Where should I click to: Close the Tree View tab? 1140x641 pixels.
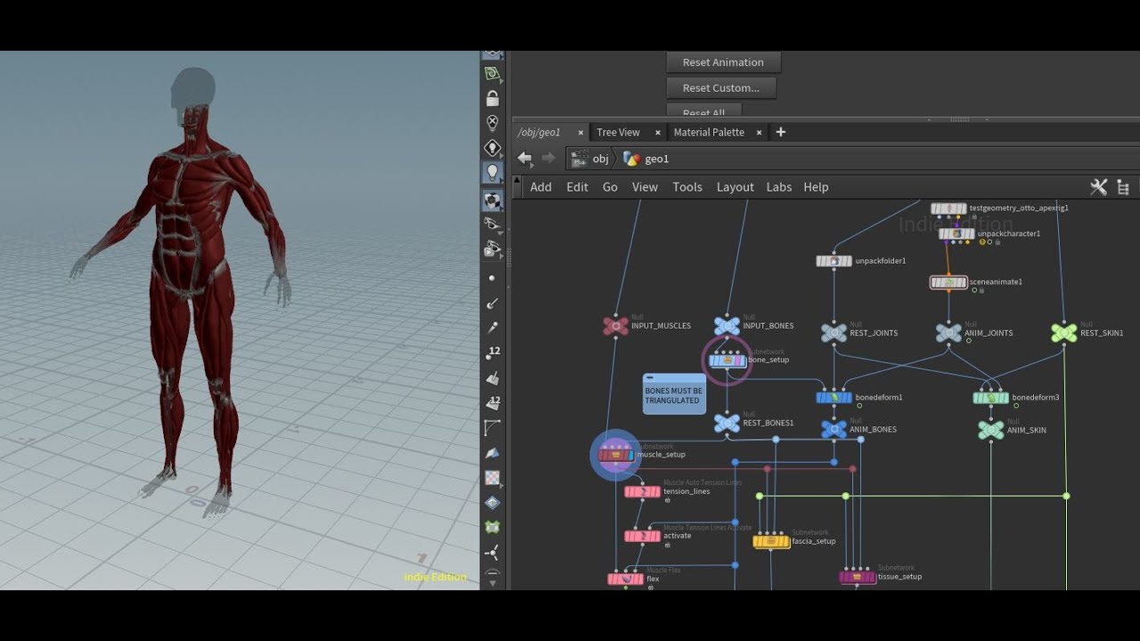(658, 132)
